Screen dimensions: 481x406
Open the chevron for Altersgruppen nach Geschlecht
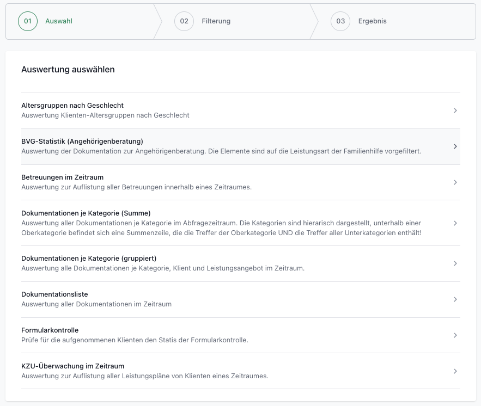pyautogui.click(x=455, y=110)
